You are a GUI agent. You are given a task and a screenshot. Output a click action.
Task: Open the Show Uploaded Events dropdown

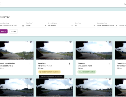tap(107, 26)
